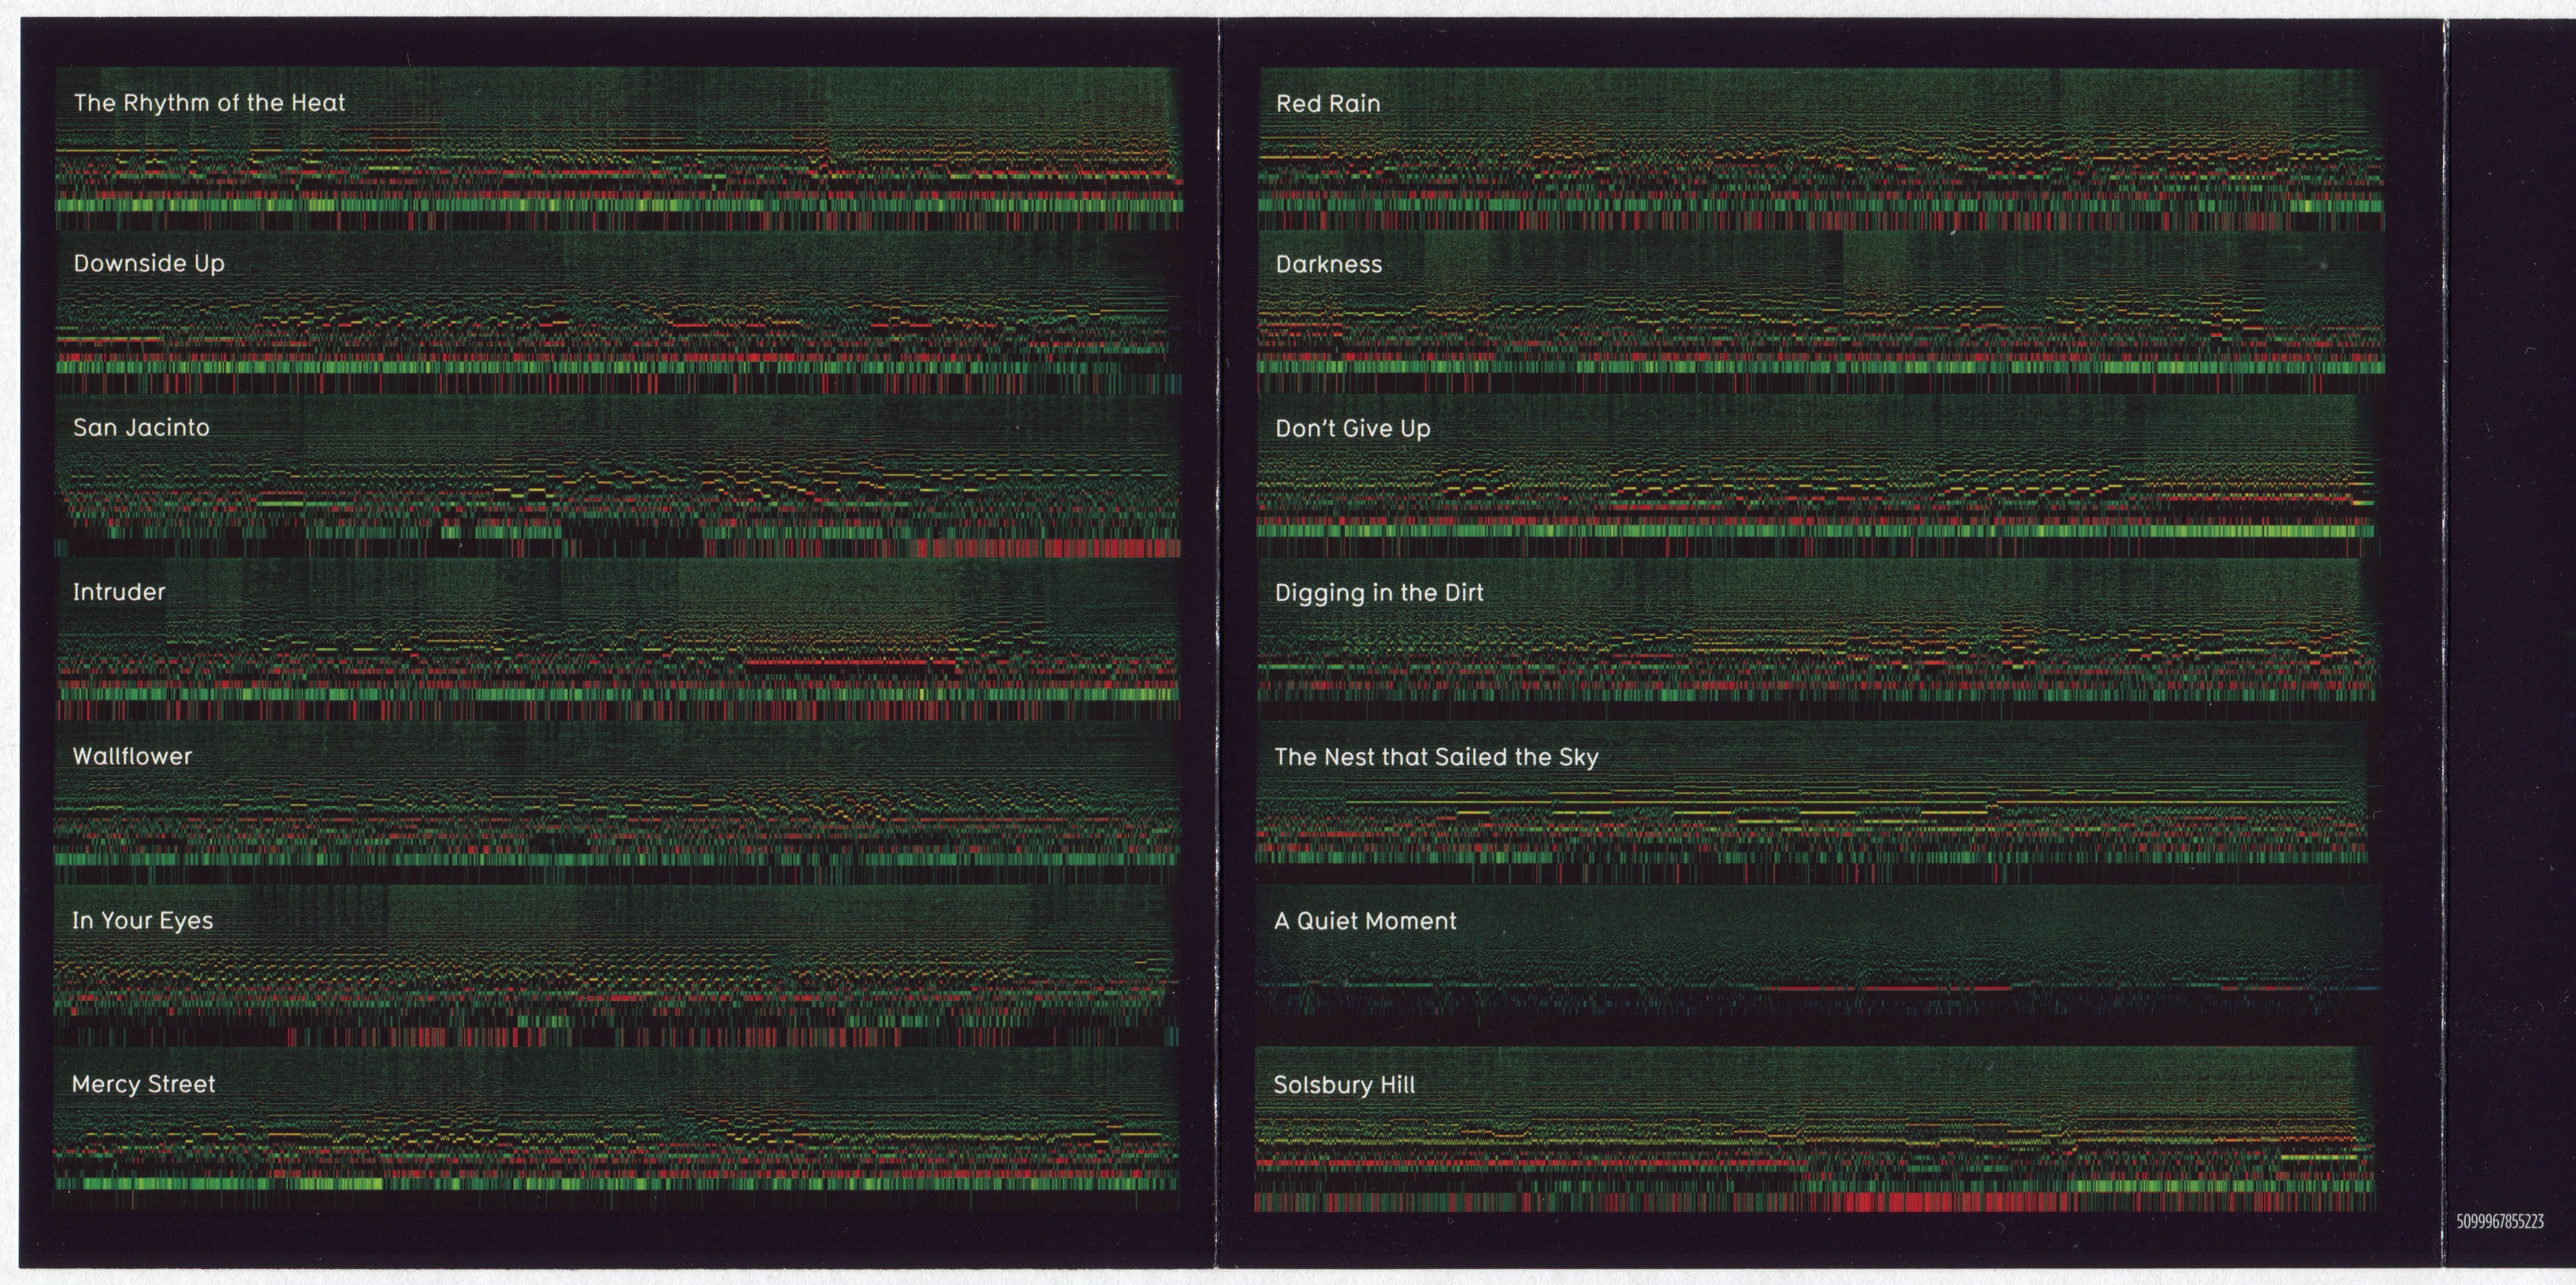Click the 'Intruder' track label

119,591
